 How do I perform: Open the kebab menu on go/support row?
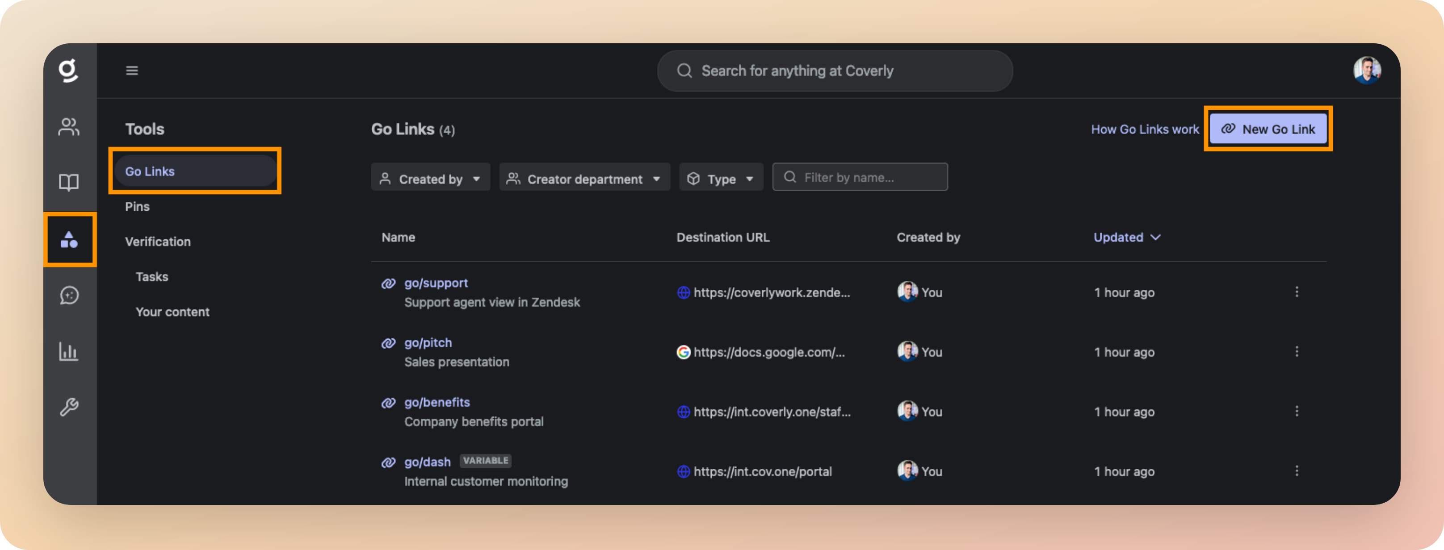(x=1297, y=292)
